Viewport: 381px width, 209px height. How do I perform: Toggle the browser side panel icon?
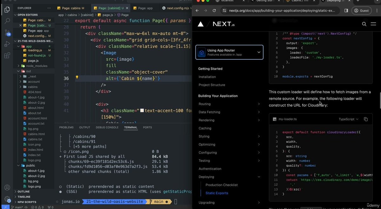click(x=346, y=10)
